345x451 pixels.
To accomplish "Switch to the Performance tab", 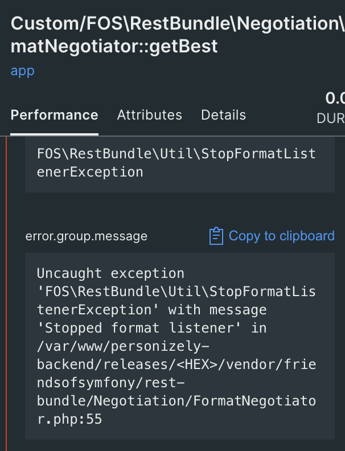I will click(55, 115).
